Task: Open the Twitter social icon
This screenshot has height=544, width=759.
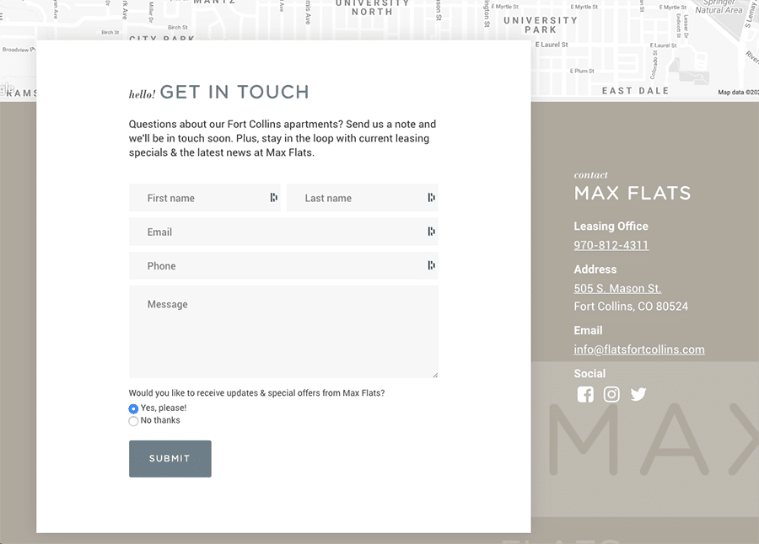Action: (x=638, y=394)
